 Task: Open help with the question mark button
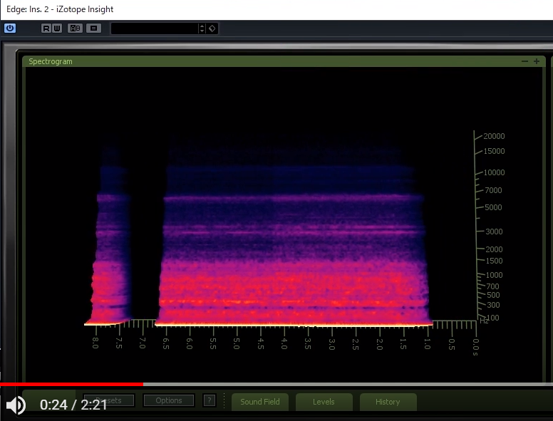(210, 400)
